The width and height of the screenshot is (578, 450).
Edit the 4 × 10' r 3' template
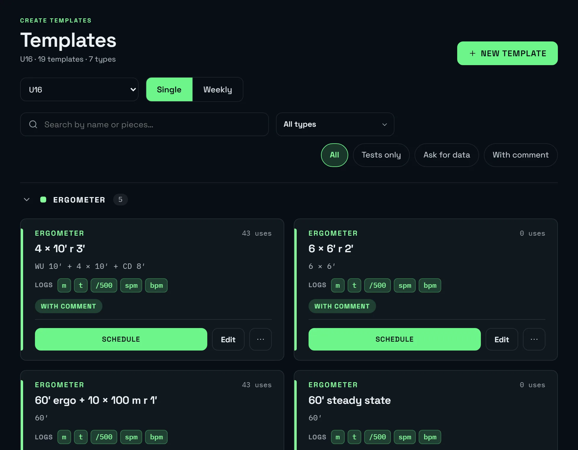click(228, 339)
